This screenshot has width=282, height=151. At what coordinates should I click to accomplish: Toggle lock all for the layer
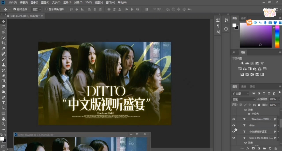click(x=259, y=105)
